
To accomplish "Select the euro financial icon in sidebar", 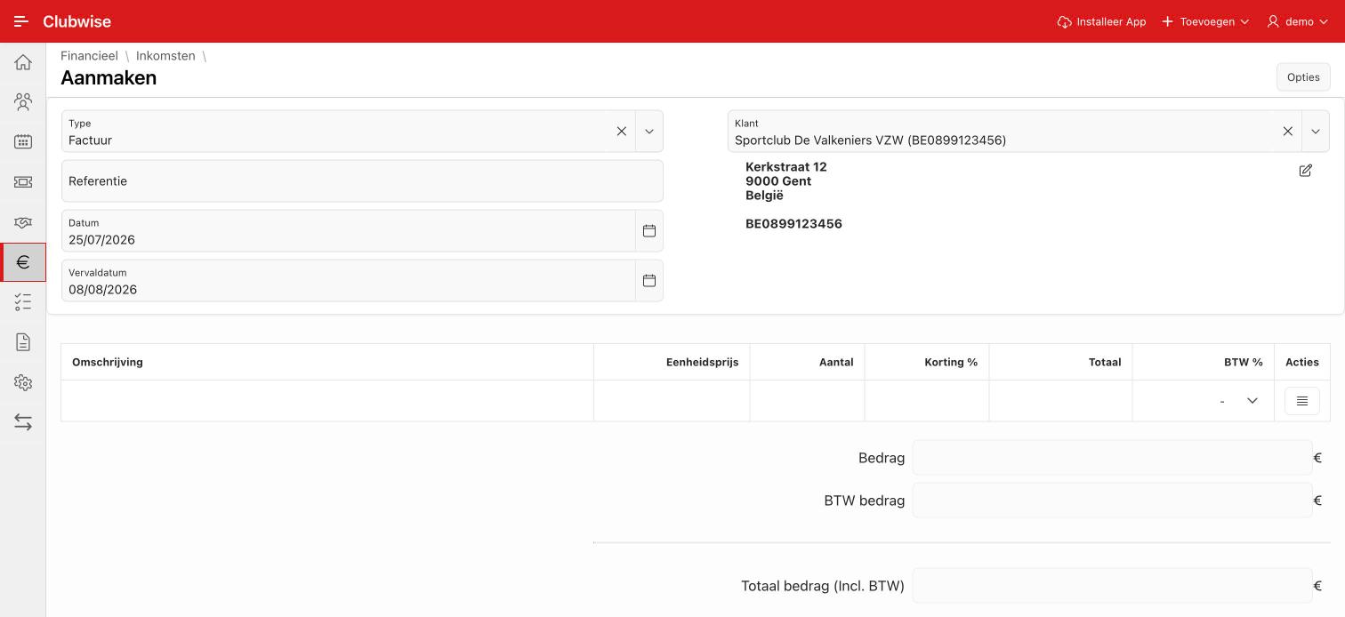I will pos(23,262).
